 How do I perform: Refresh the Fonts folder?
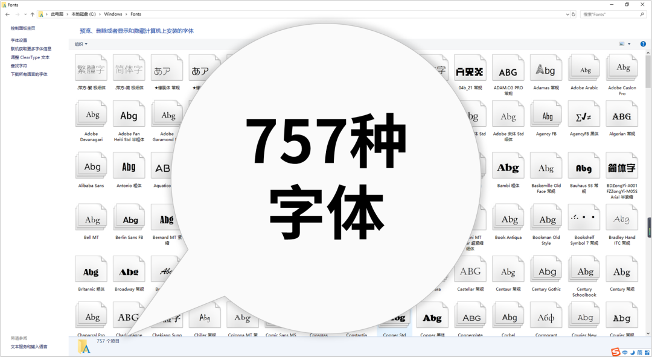tap(574, 14)
